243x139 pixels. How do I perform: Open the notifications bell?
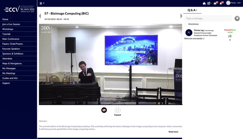[x=221, y=4]
